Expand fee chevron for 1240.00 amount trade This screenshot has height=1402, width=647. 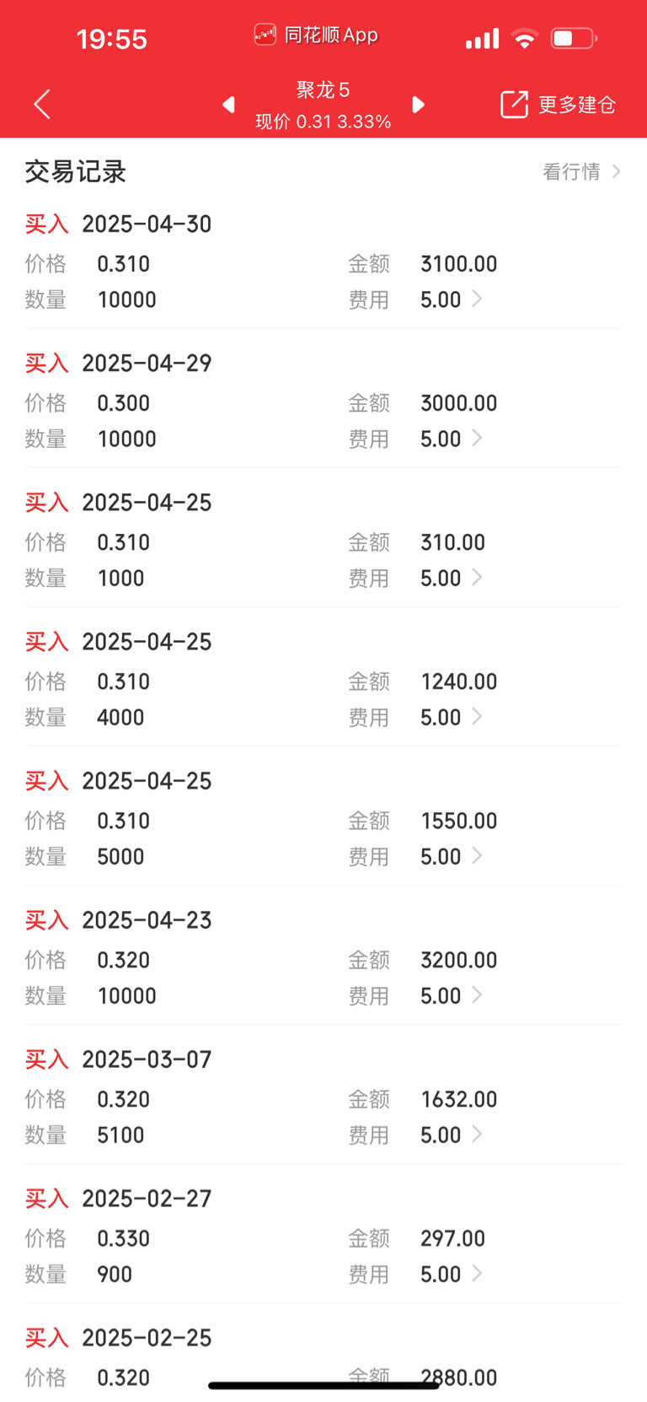point(477,716)
